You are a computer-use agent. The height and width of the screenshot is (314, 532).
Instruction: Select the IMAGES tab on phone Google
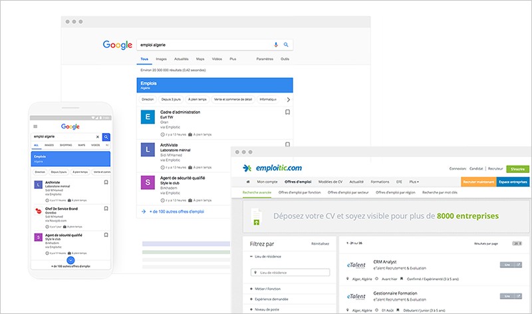(49, 145)
